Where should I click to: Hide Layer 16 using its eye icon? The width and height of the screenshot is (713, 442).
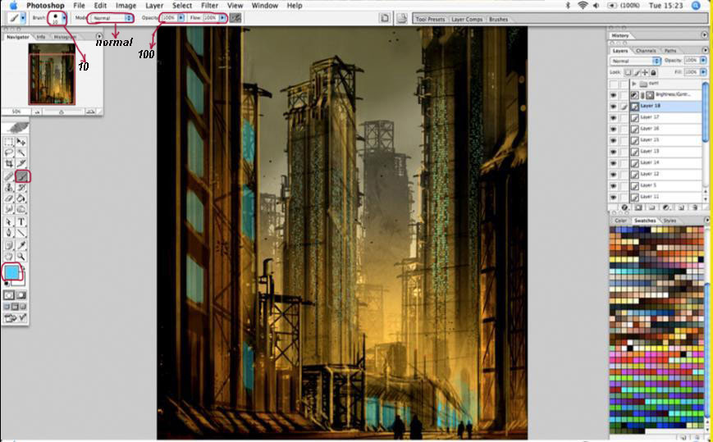pos(614,129)
